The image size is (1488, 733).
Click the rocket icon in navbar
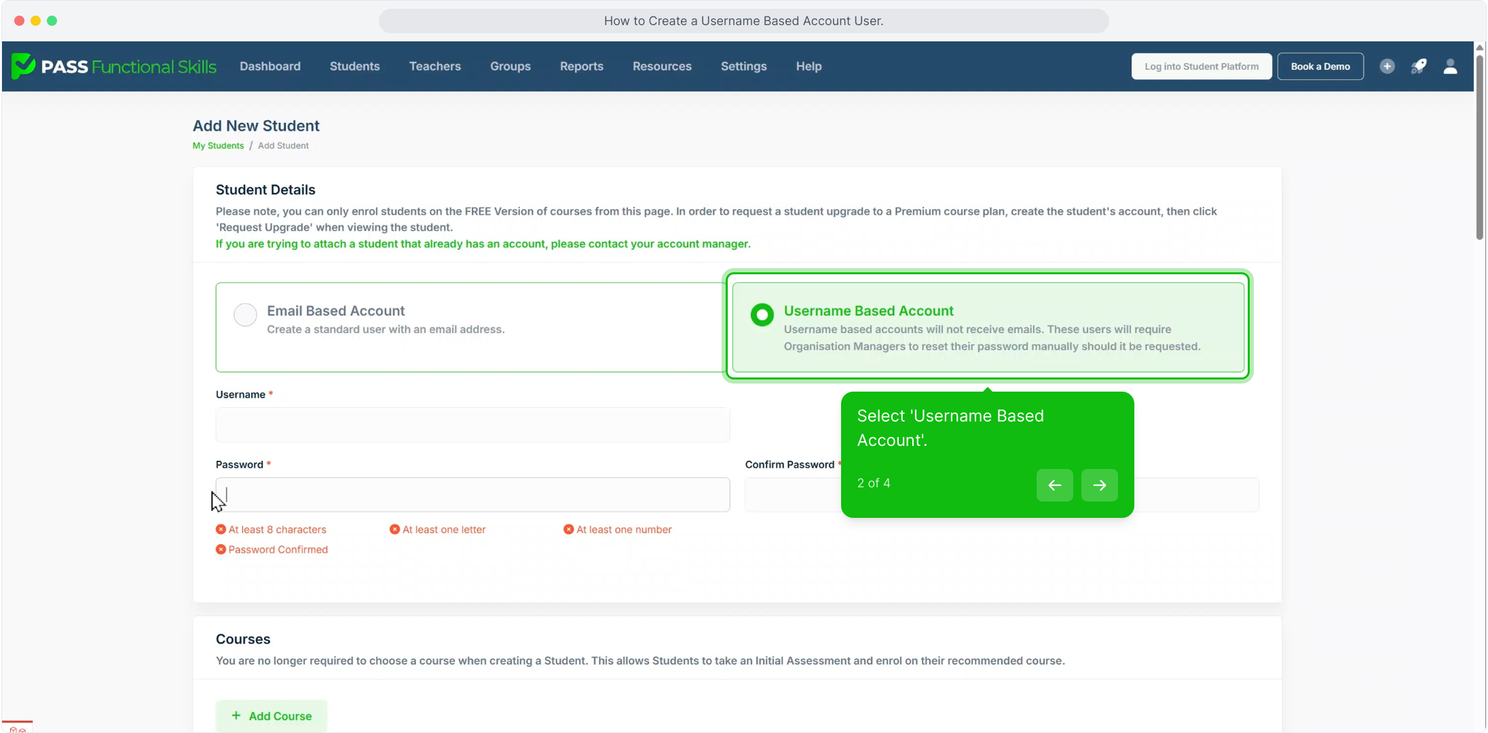[1418, 67]
